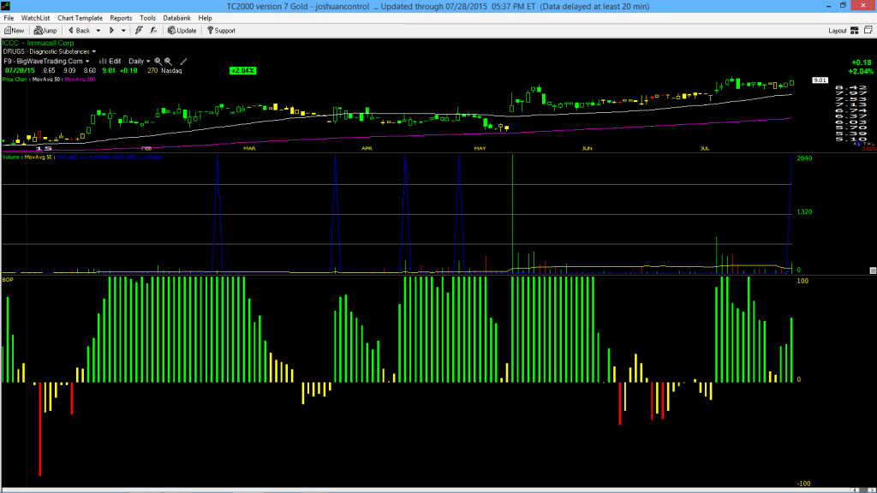
Task: Open the Support button
Action: [x=222, y=31]
